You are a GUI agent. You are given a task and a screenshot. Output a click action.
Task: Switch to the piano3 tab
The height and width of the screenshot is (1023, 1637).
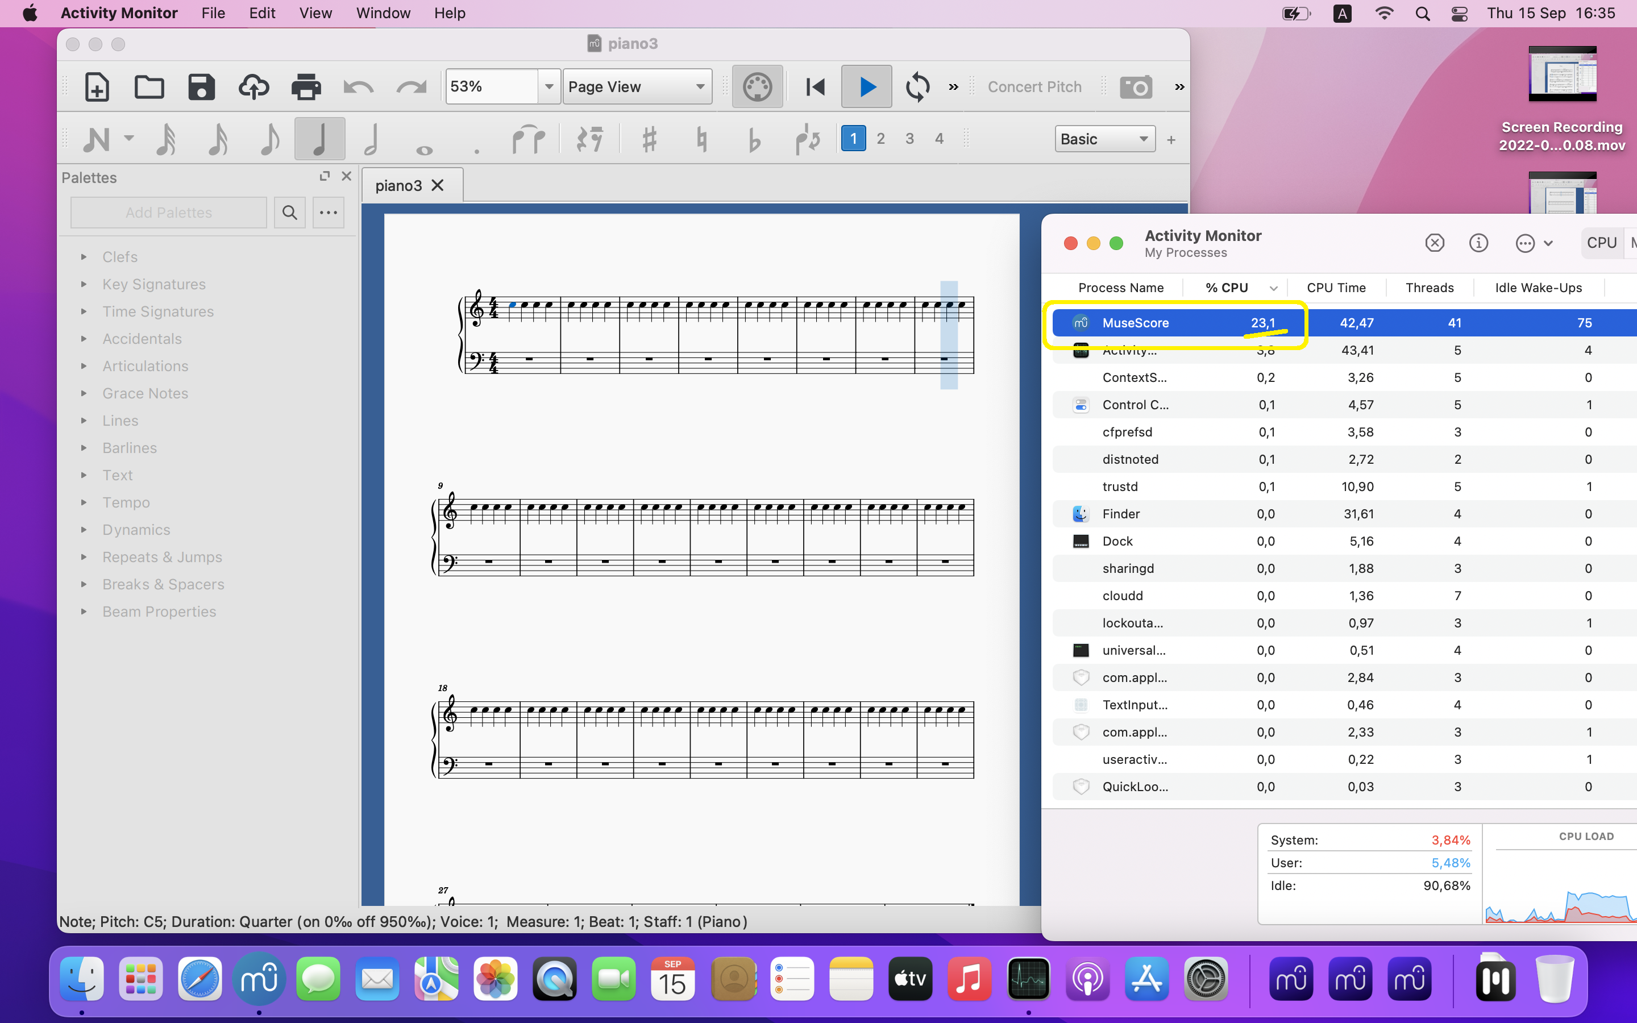click(x=398, y=185)
